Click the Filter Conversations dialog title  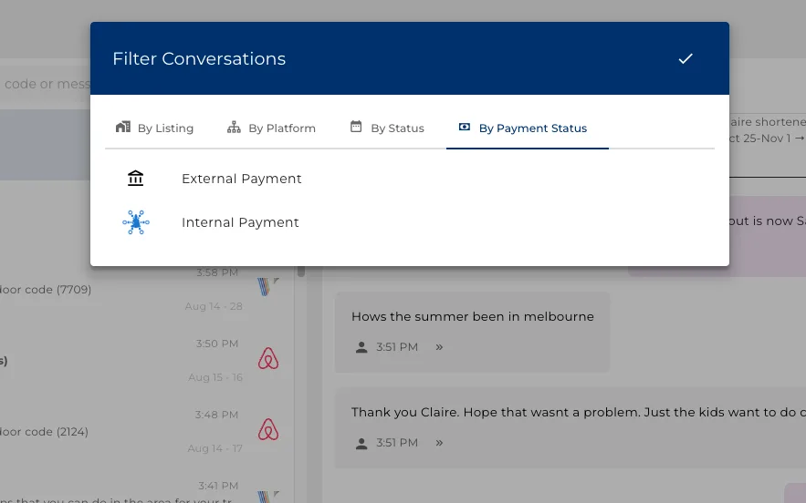199,58
